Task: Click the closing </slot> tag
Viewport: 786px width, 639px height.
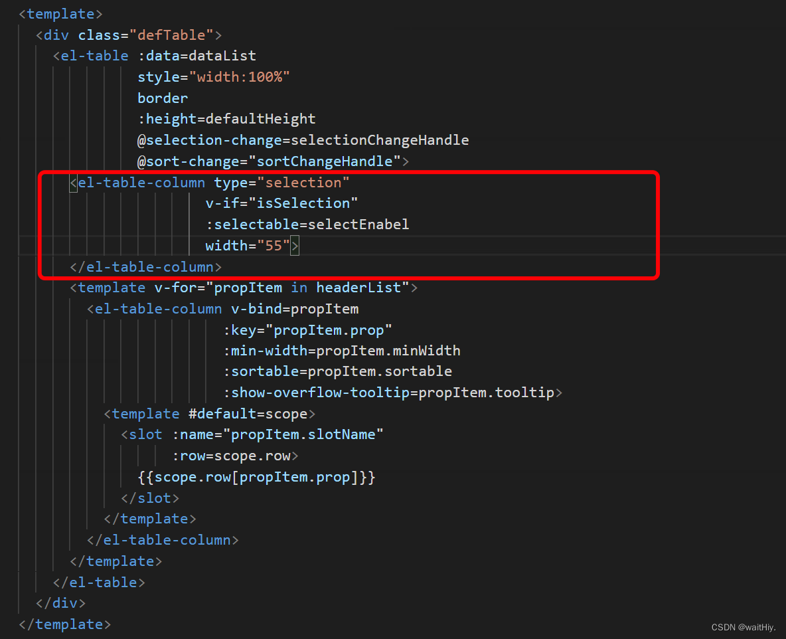Action: (x=150, y=498)
